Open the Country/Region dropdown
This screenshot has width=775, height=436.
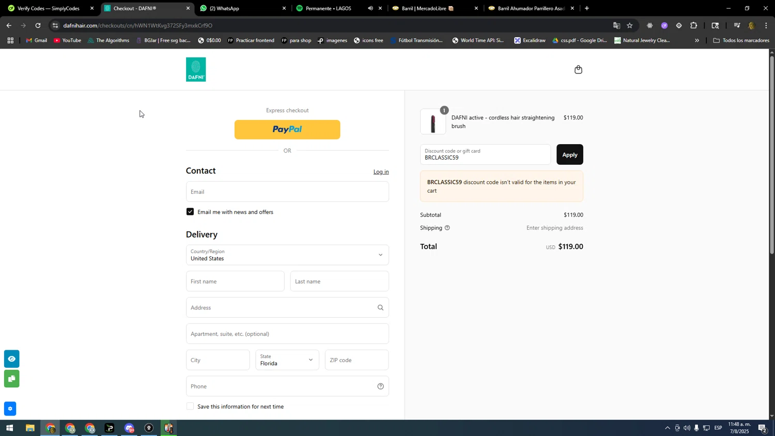(287, 255)
